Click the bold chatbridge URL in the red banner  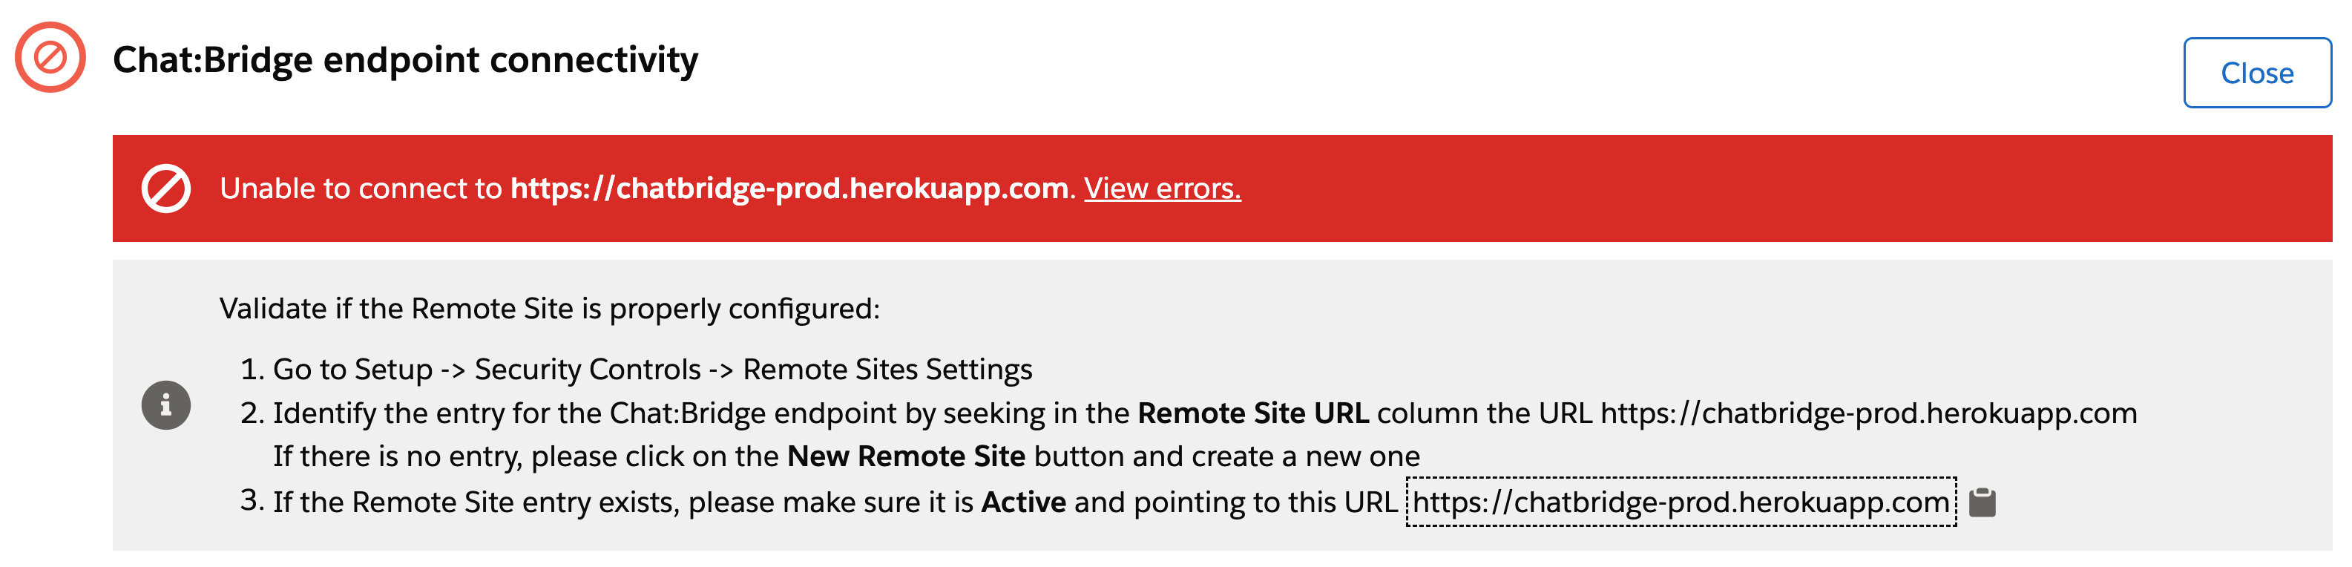pos(789,189)
